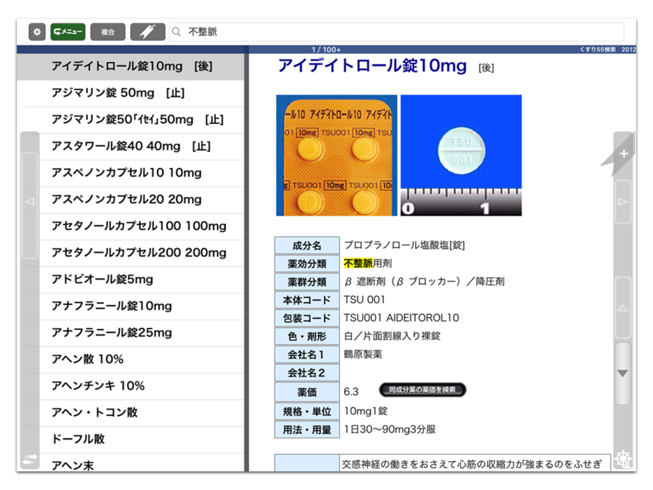Open the settings gear button
The width and height of the screenshot is (653, 490).
pos(37,31)
